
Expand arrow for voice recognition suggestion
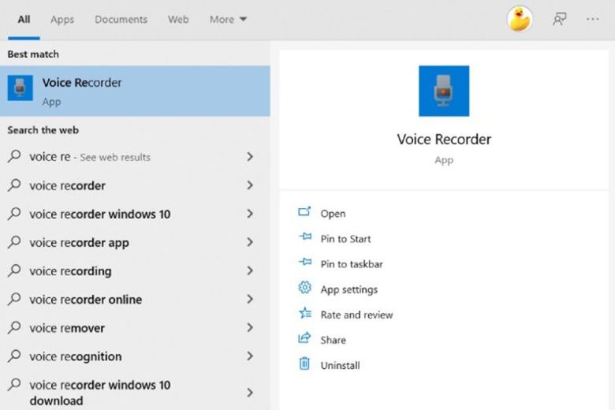tap(250, 356)
